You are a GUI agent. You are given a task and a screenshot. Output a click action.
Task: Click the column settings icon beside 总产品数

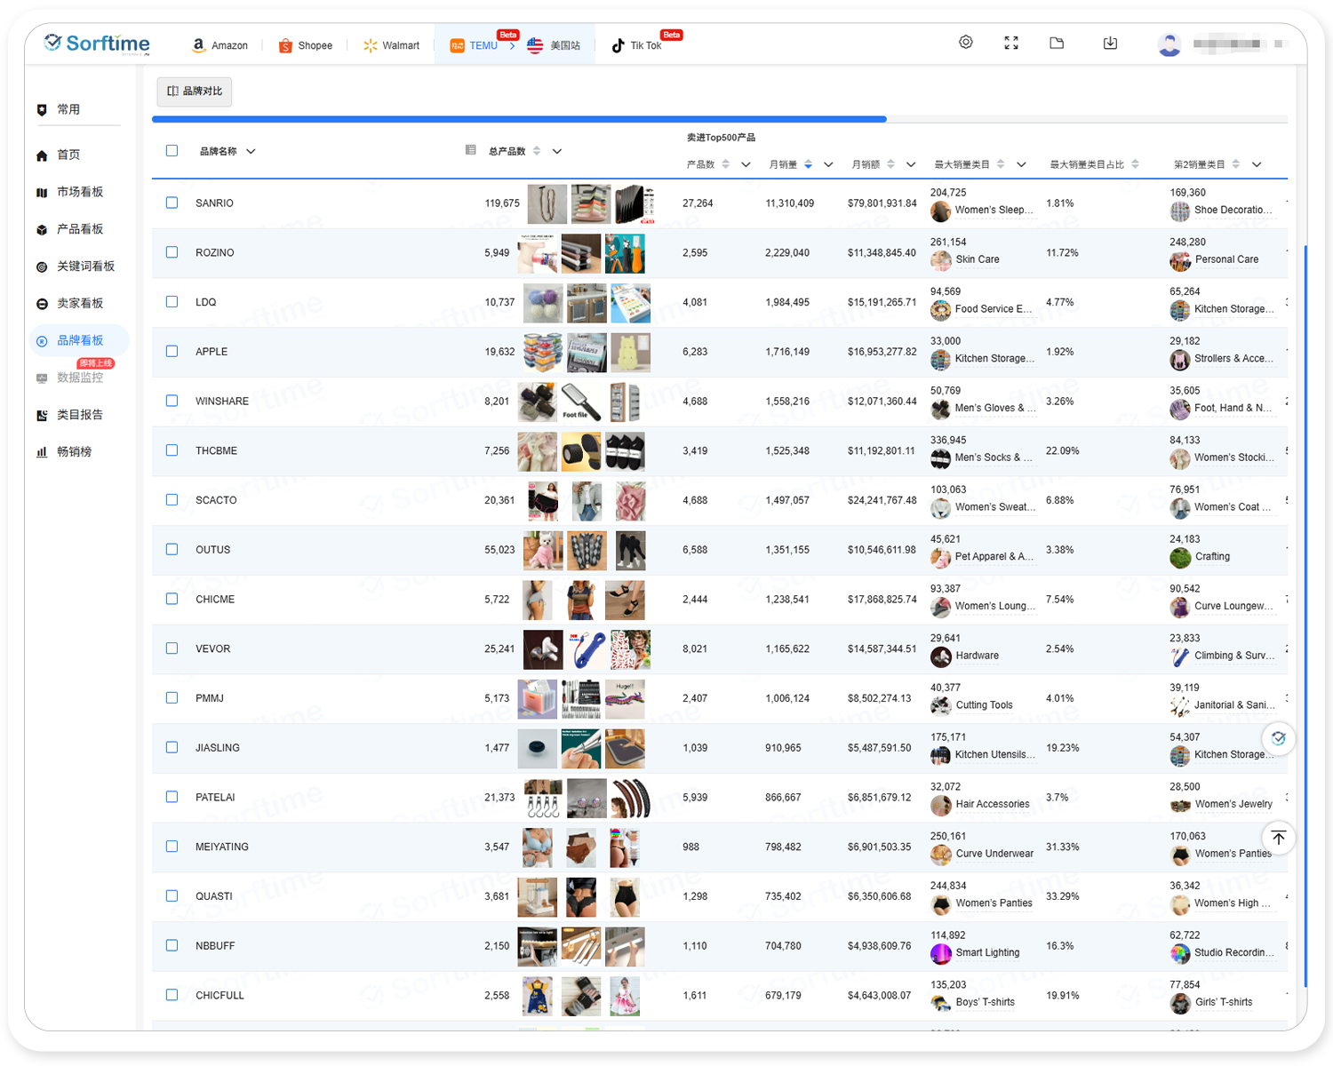click(x=471, y=150)
